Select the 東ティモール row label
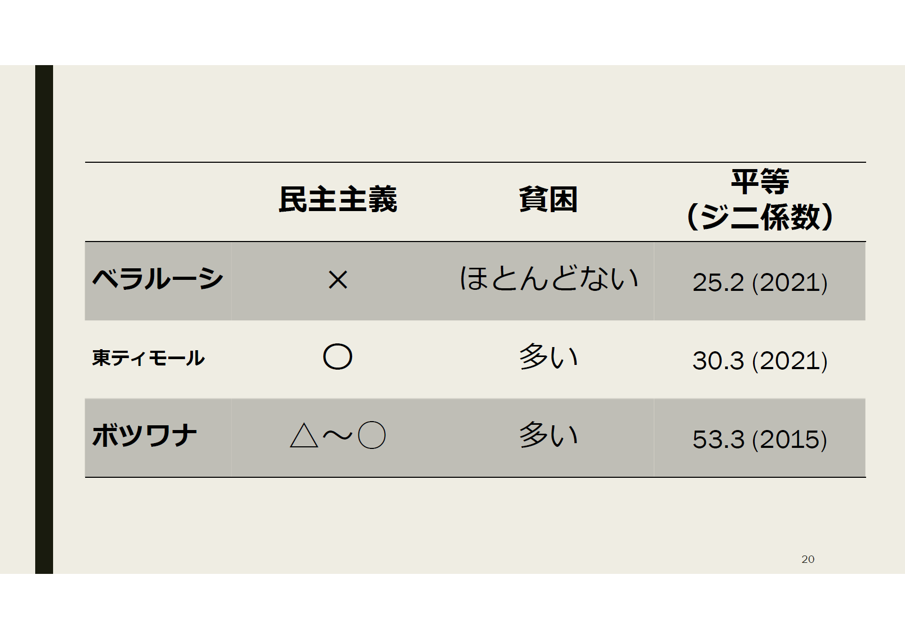905x639 pixels. pyautogui.click(x=148, y=358)
